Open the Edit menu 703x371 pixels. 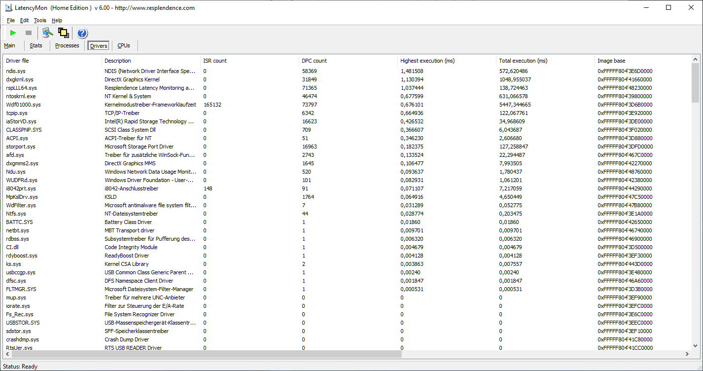click(25, 20)
